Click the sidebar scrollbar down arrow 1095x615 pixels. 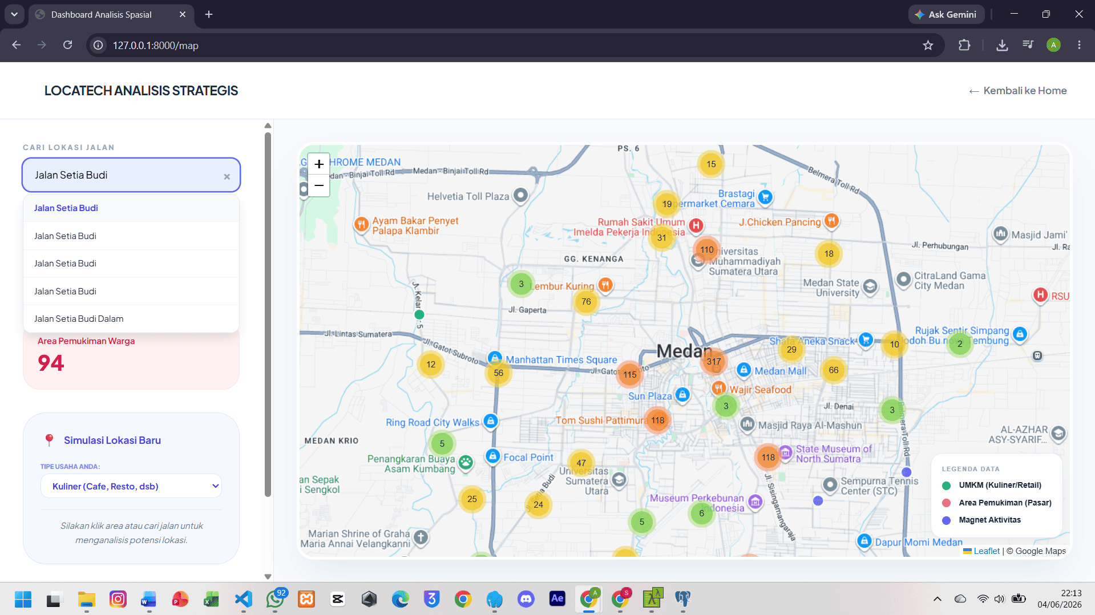(x=268, y=577)
